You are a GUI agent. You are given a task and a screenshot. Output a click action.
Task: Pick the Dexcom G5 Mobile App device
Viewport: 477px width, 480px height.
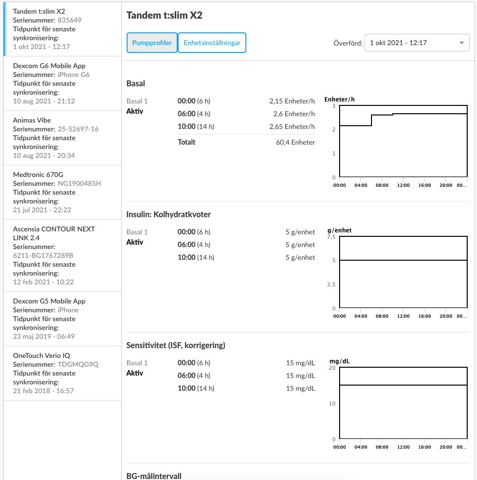click(x=62, y=319)
